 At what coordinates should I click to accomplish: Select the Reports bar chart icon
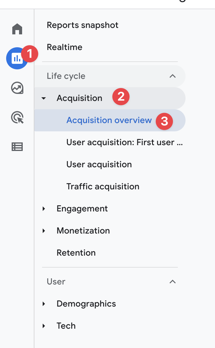tap(17, 58)
